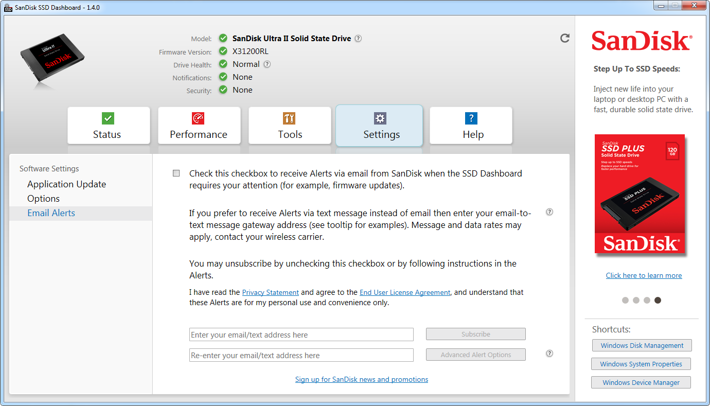Open the help tooltip next to the Model name
This screenshot has height=406, width=710.
(x=358, y=39)
